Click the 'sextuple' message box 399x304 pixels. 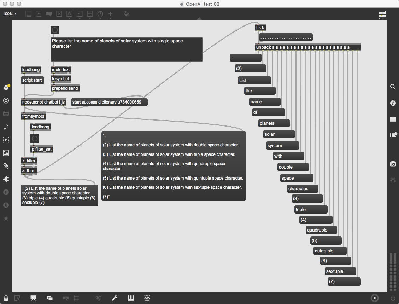pos(340,271)
